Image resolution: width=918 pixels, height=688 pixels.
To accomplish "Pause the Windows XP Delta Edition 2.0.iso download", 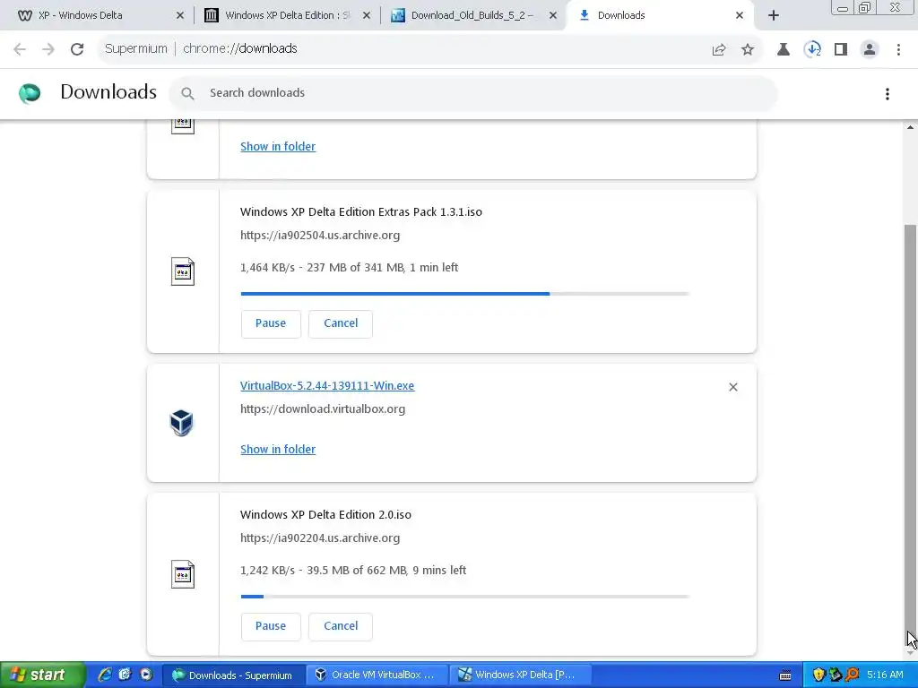I will click(271, 626).
